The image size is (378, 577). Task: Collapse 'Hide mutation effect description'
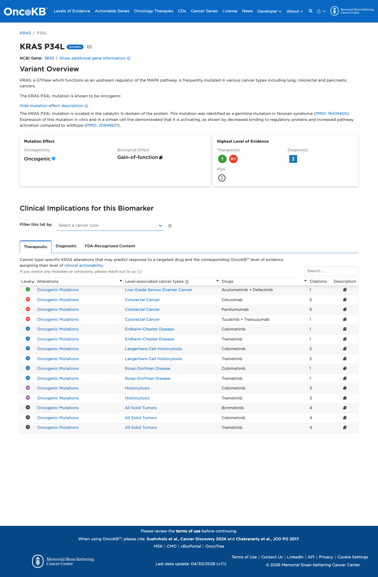(x=54, y=106)
